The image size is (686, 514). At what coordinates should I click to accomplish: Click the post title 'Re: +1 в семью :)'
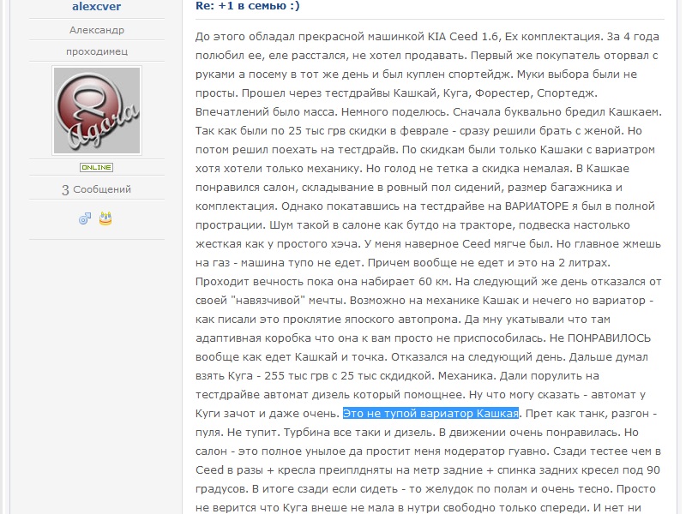coord(248,6)
